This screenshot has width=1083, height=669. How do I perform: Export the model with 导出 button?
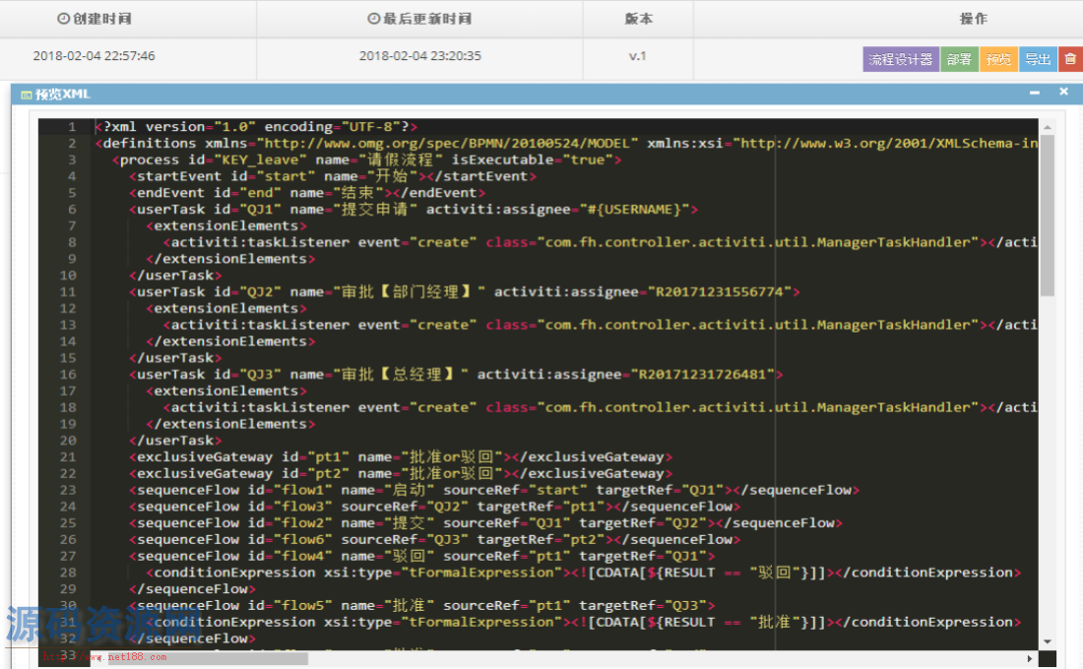point(1037,59)
